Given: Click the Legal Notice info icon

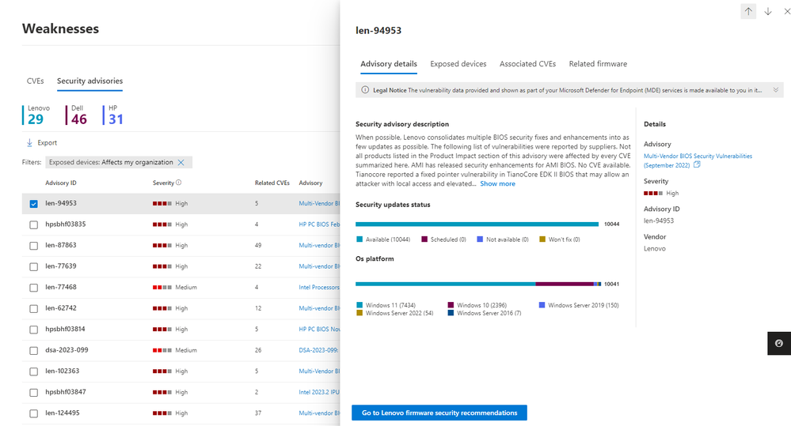Looking at the screenshot, I should click(x=365, y=90).
